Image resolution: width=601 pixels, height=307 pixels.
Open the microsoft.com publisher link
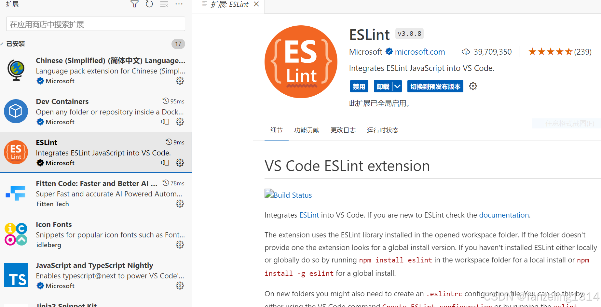[420, 52]
